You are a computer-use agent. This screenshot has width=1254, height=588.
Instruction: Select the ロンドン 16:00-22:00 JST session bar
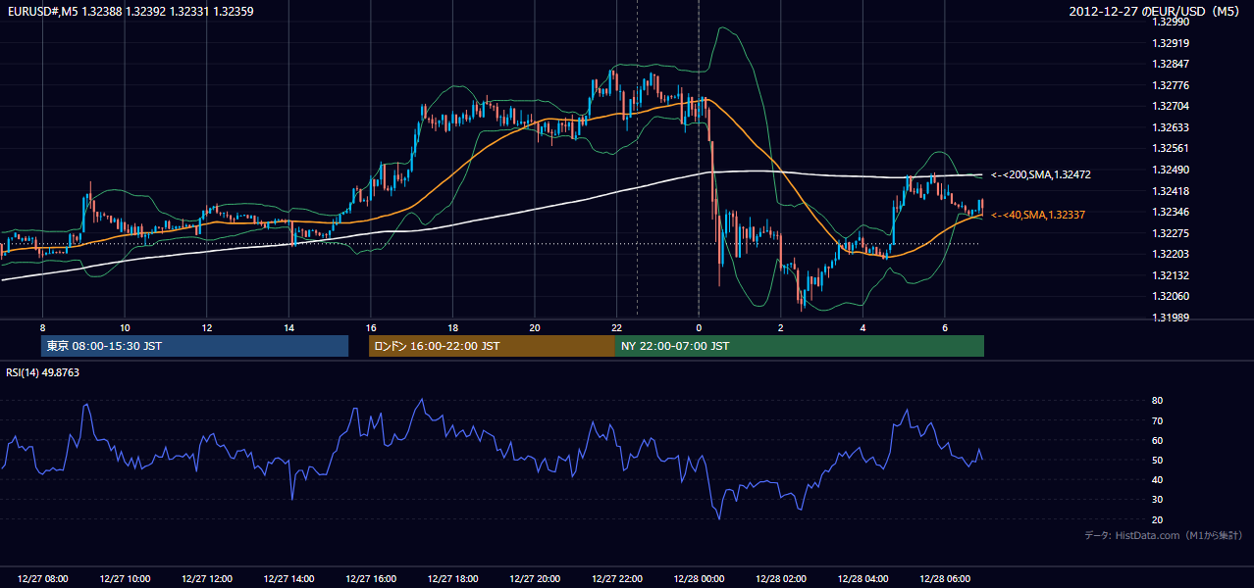pos(492,346)
